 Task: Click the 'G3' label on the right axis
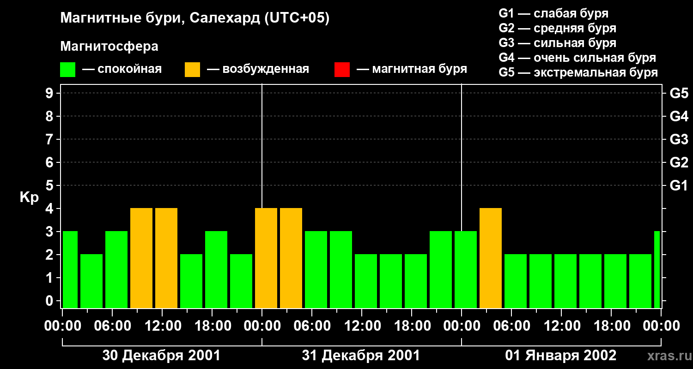(679, 139)
